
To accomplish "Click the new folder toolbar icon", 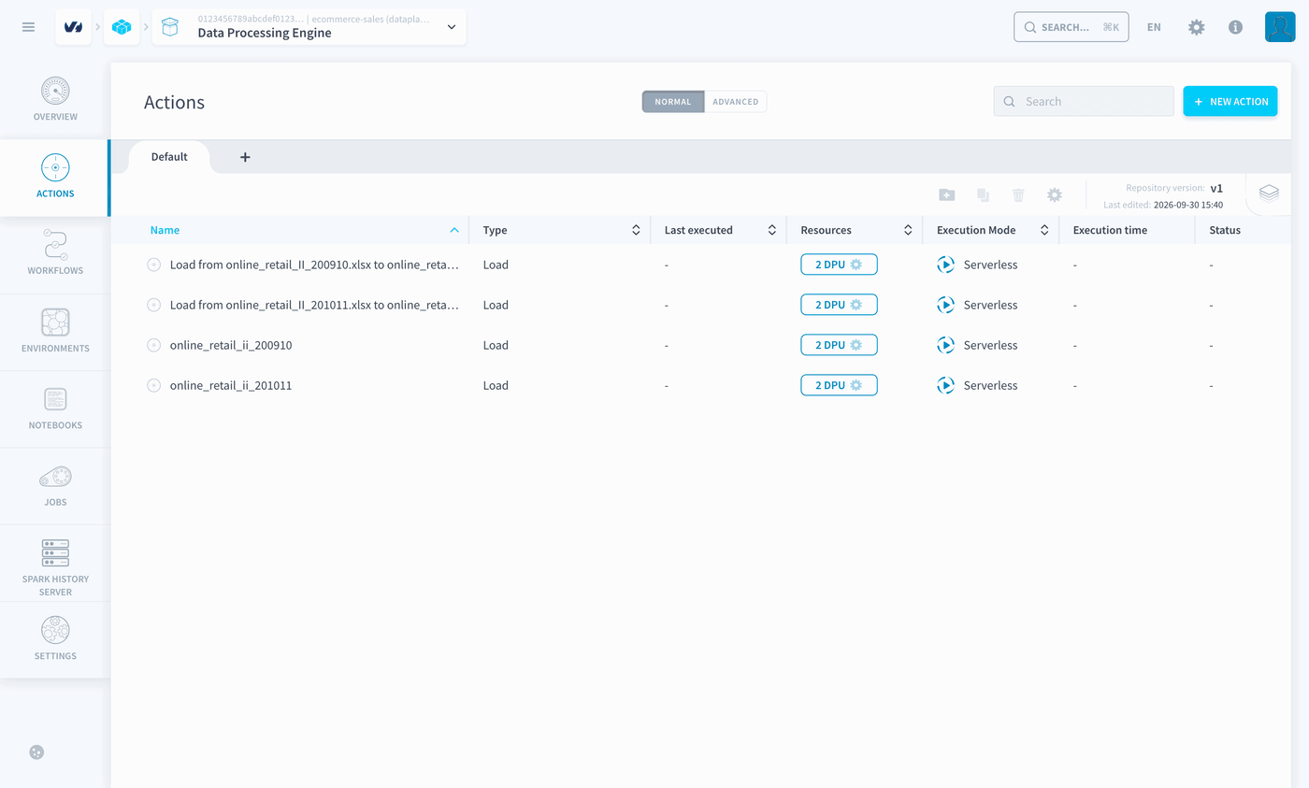I will click(947, 194).
